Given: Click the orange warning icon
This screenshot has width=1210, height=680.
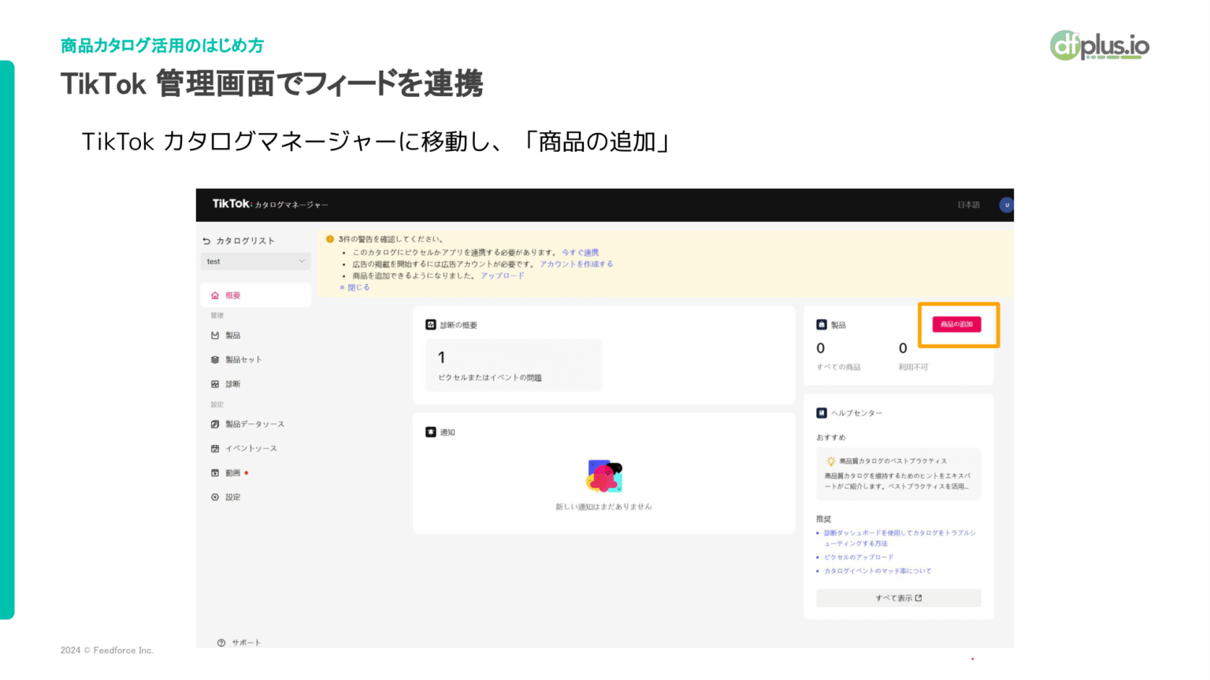Looking at the screenshot, I should 330,239.
